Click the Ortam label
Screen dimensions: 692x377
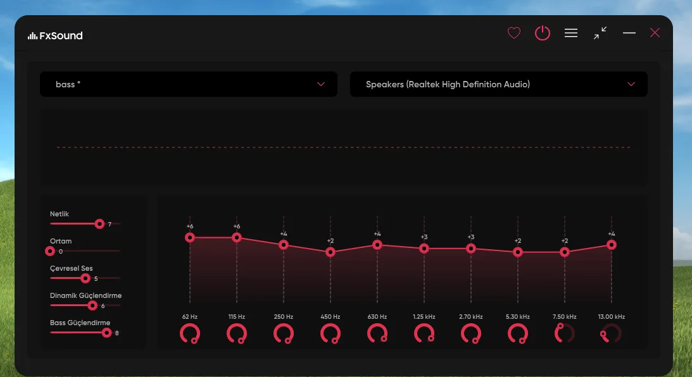click(x=60, y=241)
